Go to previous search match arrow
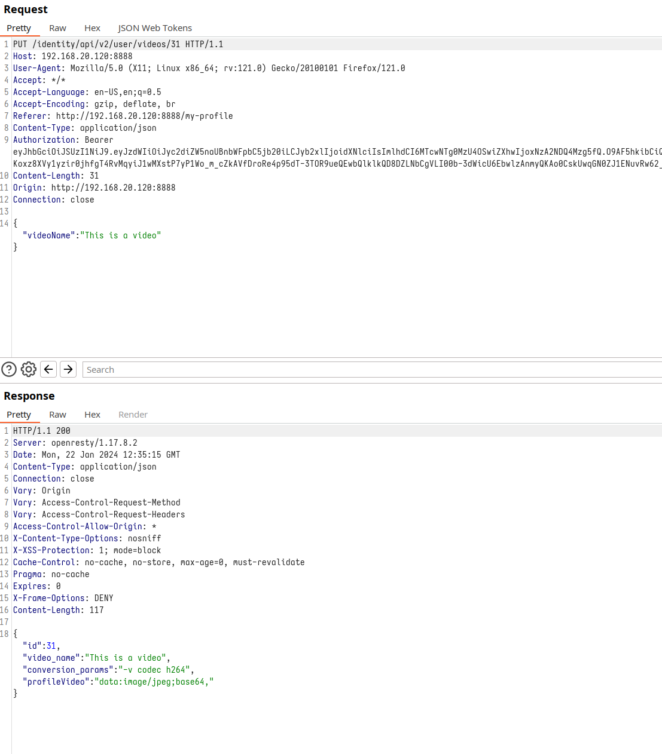 (x=48, y=369)
